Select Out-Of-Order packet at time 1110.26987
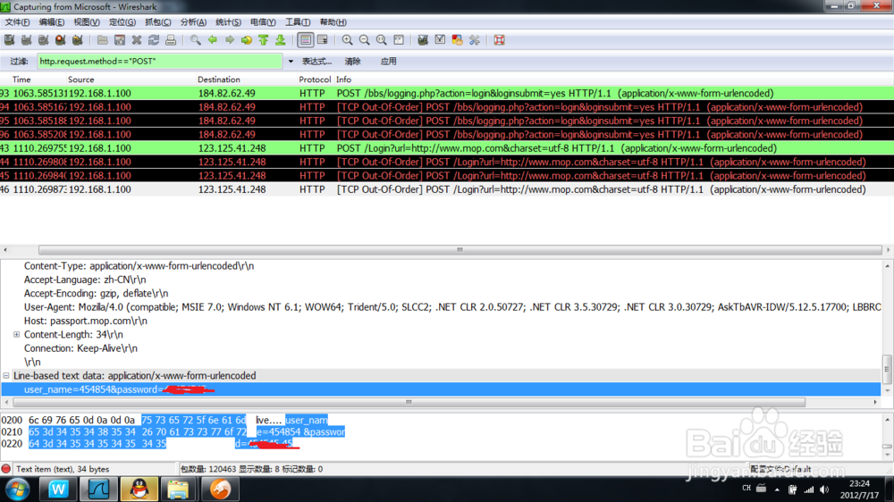This screenshot has height=502, width=894. [447, 189]
